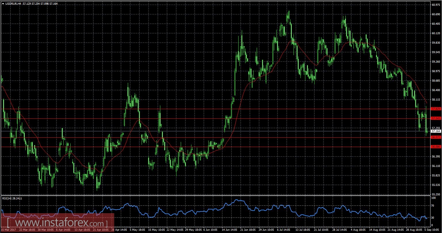Screen dimensions: 442x233
Task: Click the 55.825 price axis value
Action: tap(436, 176)
